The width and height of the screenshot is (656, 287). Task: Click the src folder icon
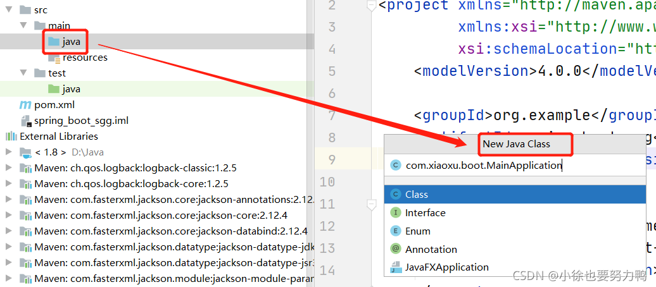25,9
